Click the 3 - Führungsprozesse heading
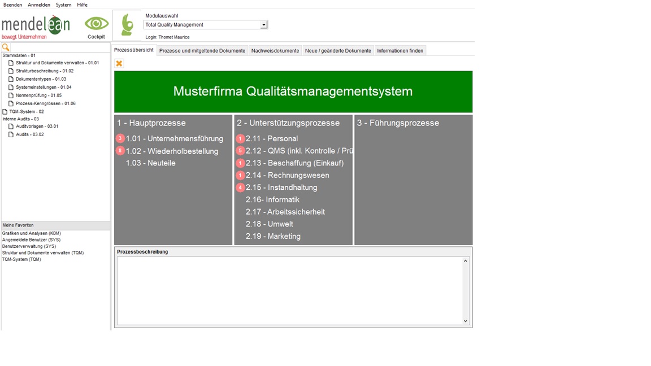Image resolution: width=651 pixels, height=366 pixels. pyautogui.click(x=398, y=123)
